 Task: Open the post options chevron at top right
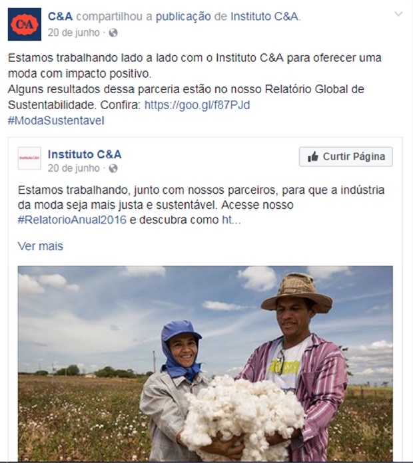398,14
